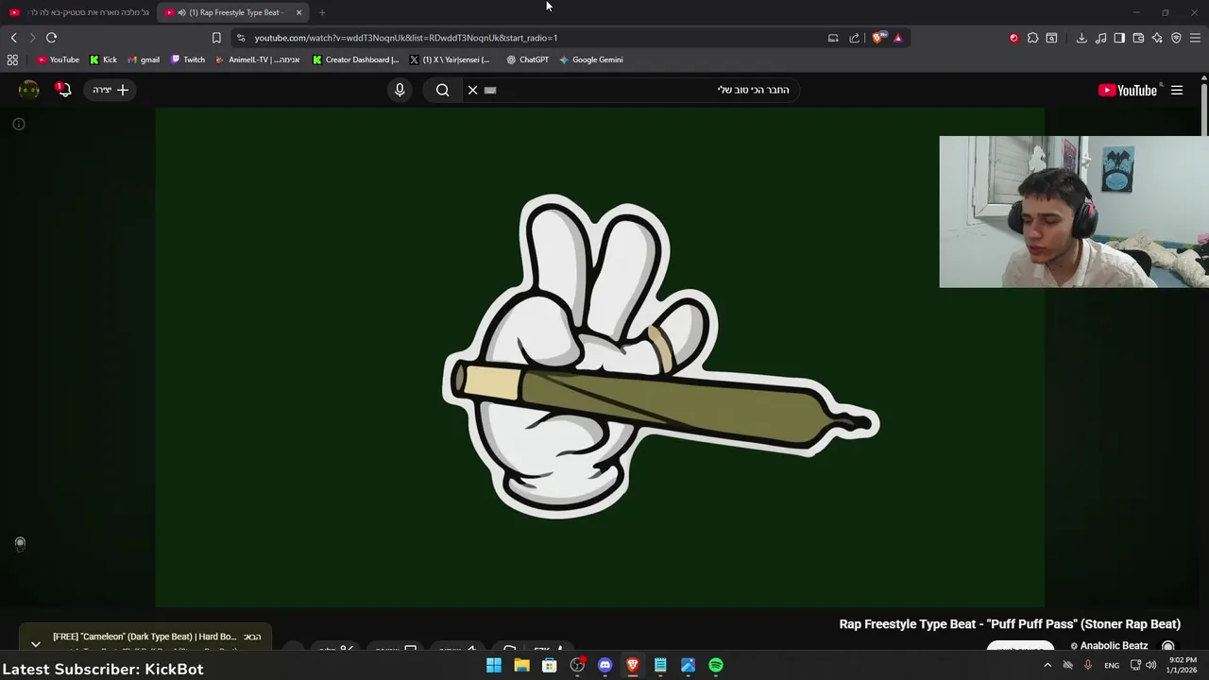Open the Creator Dashboard bookmark
This screenshot has height=680, width=1209.
tap(355, 59)
